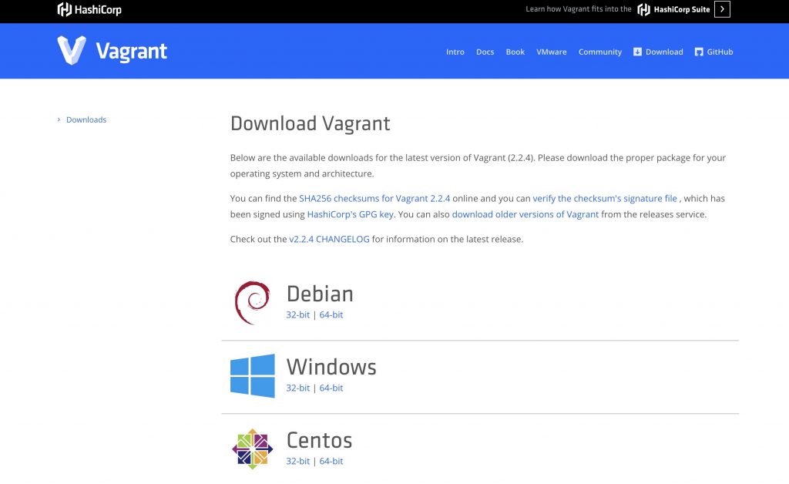The image size is (789, 484).
Task: Click the Debian heading text
Action: (x=320, y=294)
